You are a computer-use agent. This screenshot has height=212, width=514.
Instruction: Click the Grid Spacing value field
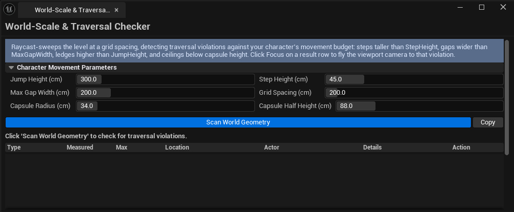pyautogui.click(x=414, y=93)
